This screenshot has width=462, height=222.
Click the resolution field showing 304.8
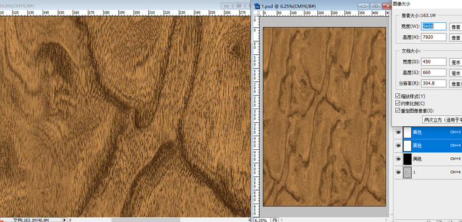pyautogui.click(x=434, y=83)
